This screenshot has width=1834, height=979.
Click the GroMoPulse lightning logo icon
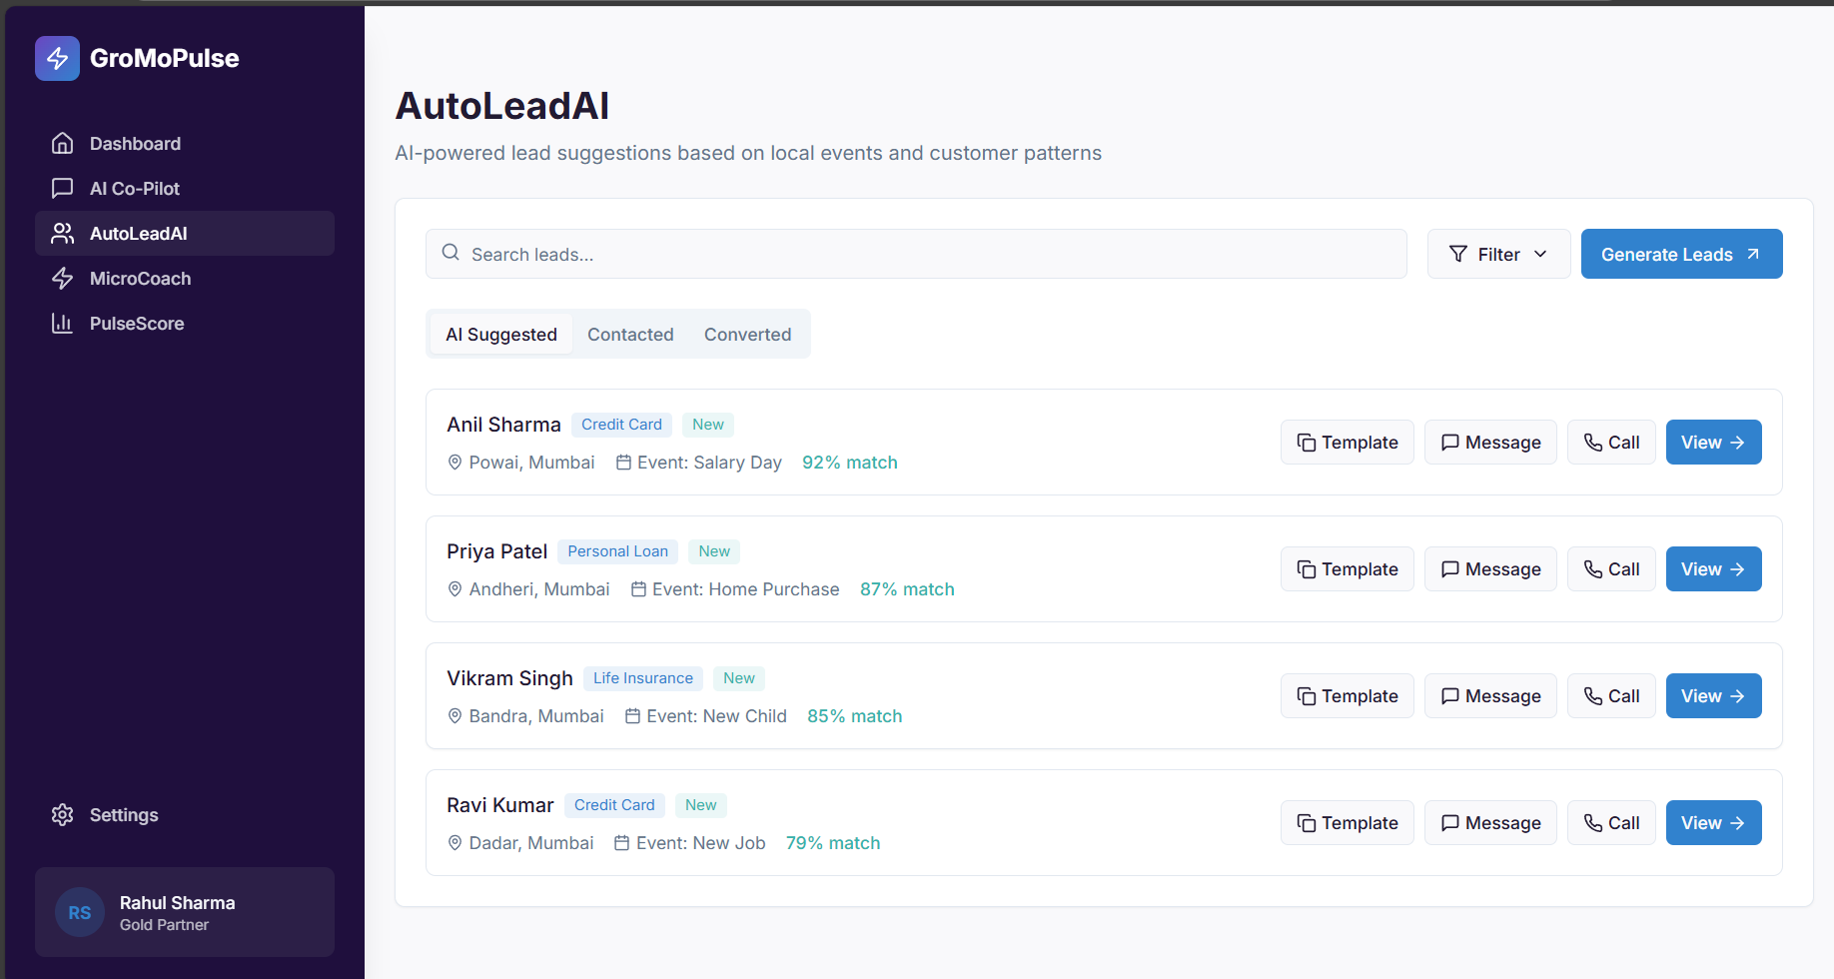57,58
